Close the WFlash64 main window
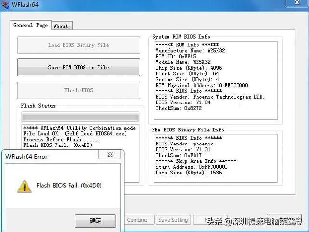 297,3
